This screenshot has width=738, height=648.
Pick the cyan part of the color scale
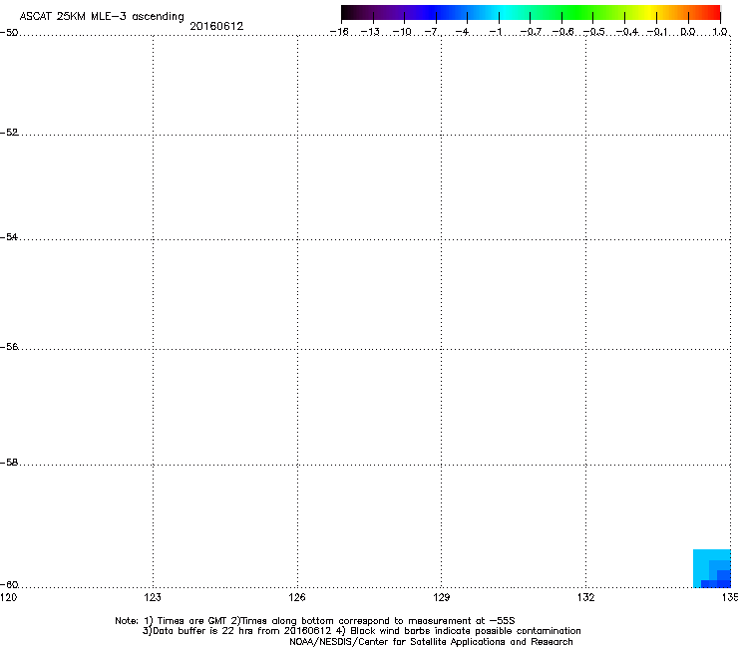pyautogui.click(x=504, y=13)
